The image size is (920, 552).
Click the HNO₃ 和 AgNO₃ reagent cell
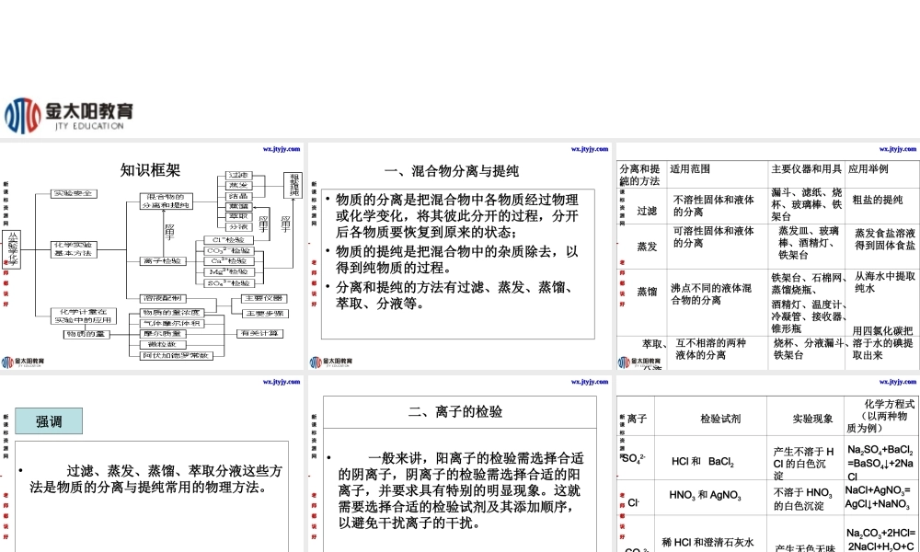705,496
